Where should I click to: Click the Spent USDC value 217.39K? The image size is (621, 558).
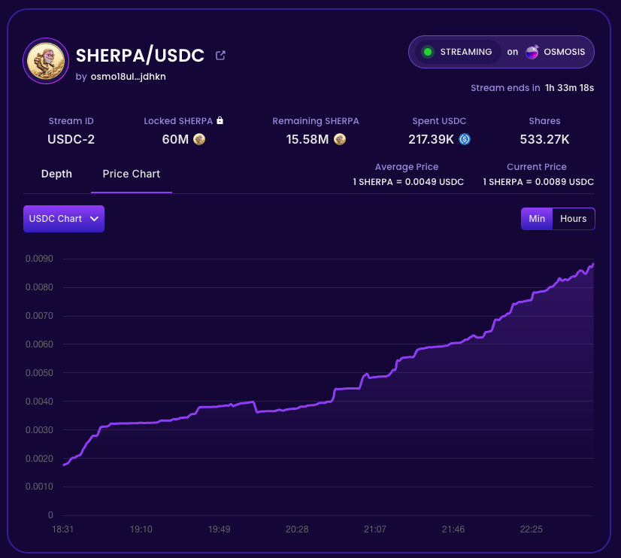click(432, 139)
